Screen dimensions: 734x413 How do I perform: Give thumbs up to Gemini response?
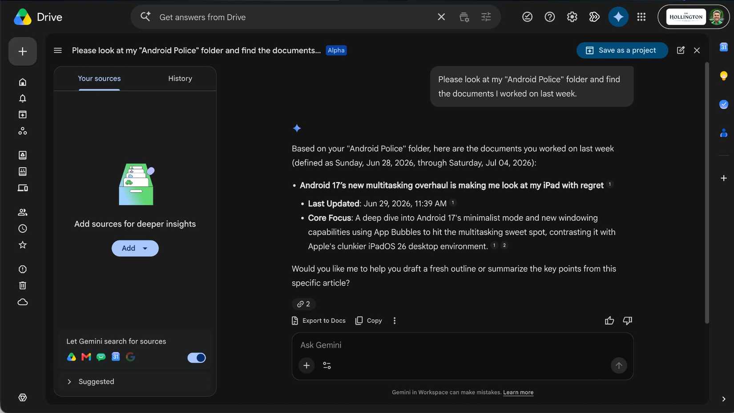pos(609,320)
